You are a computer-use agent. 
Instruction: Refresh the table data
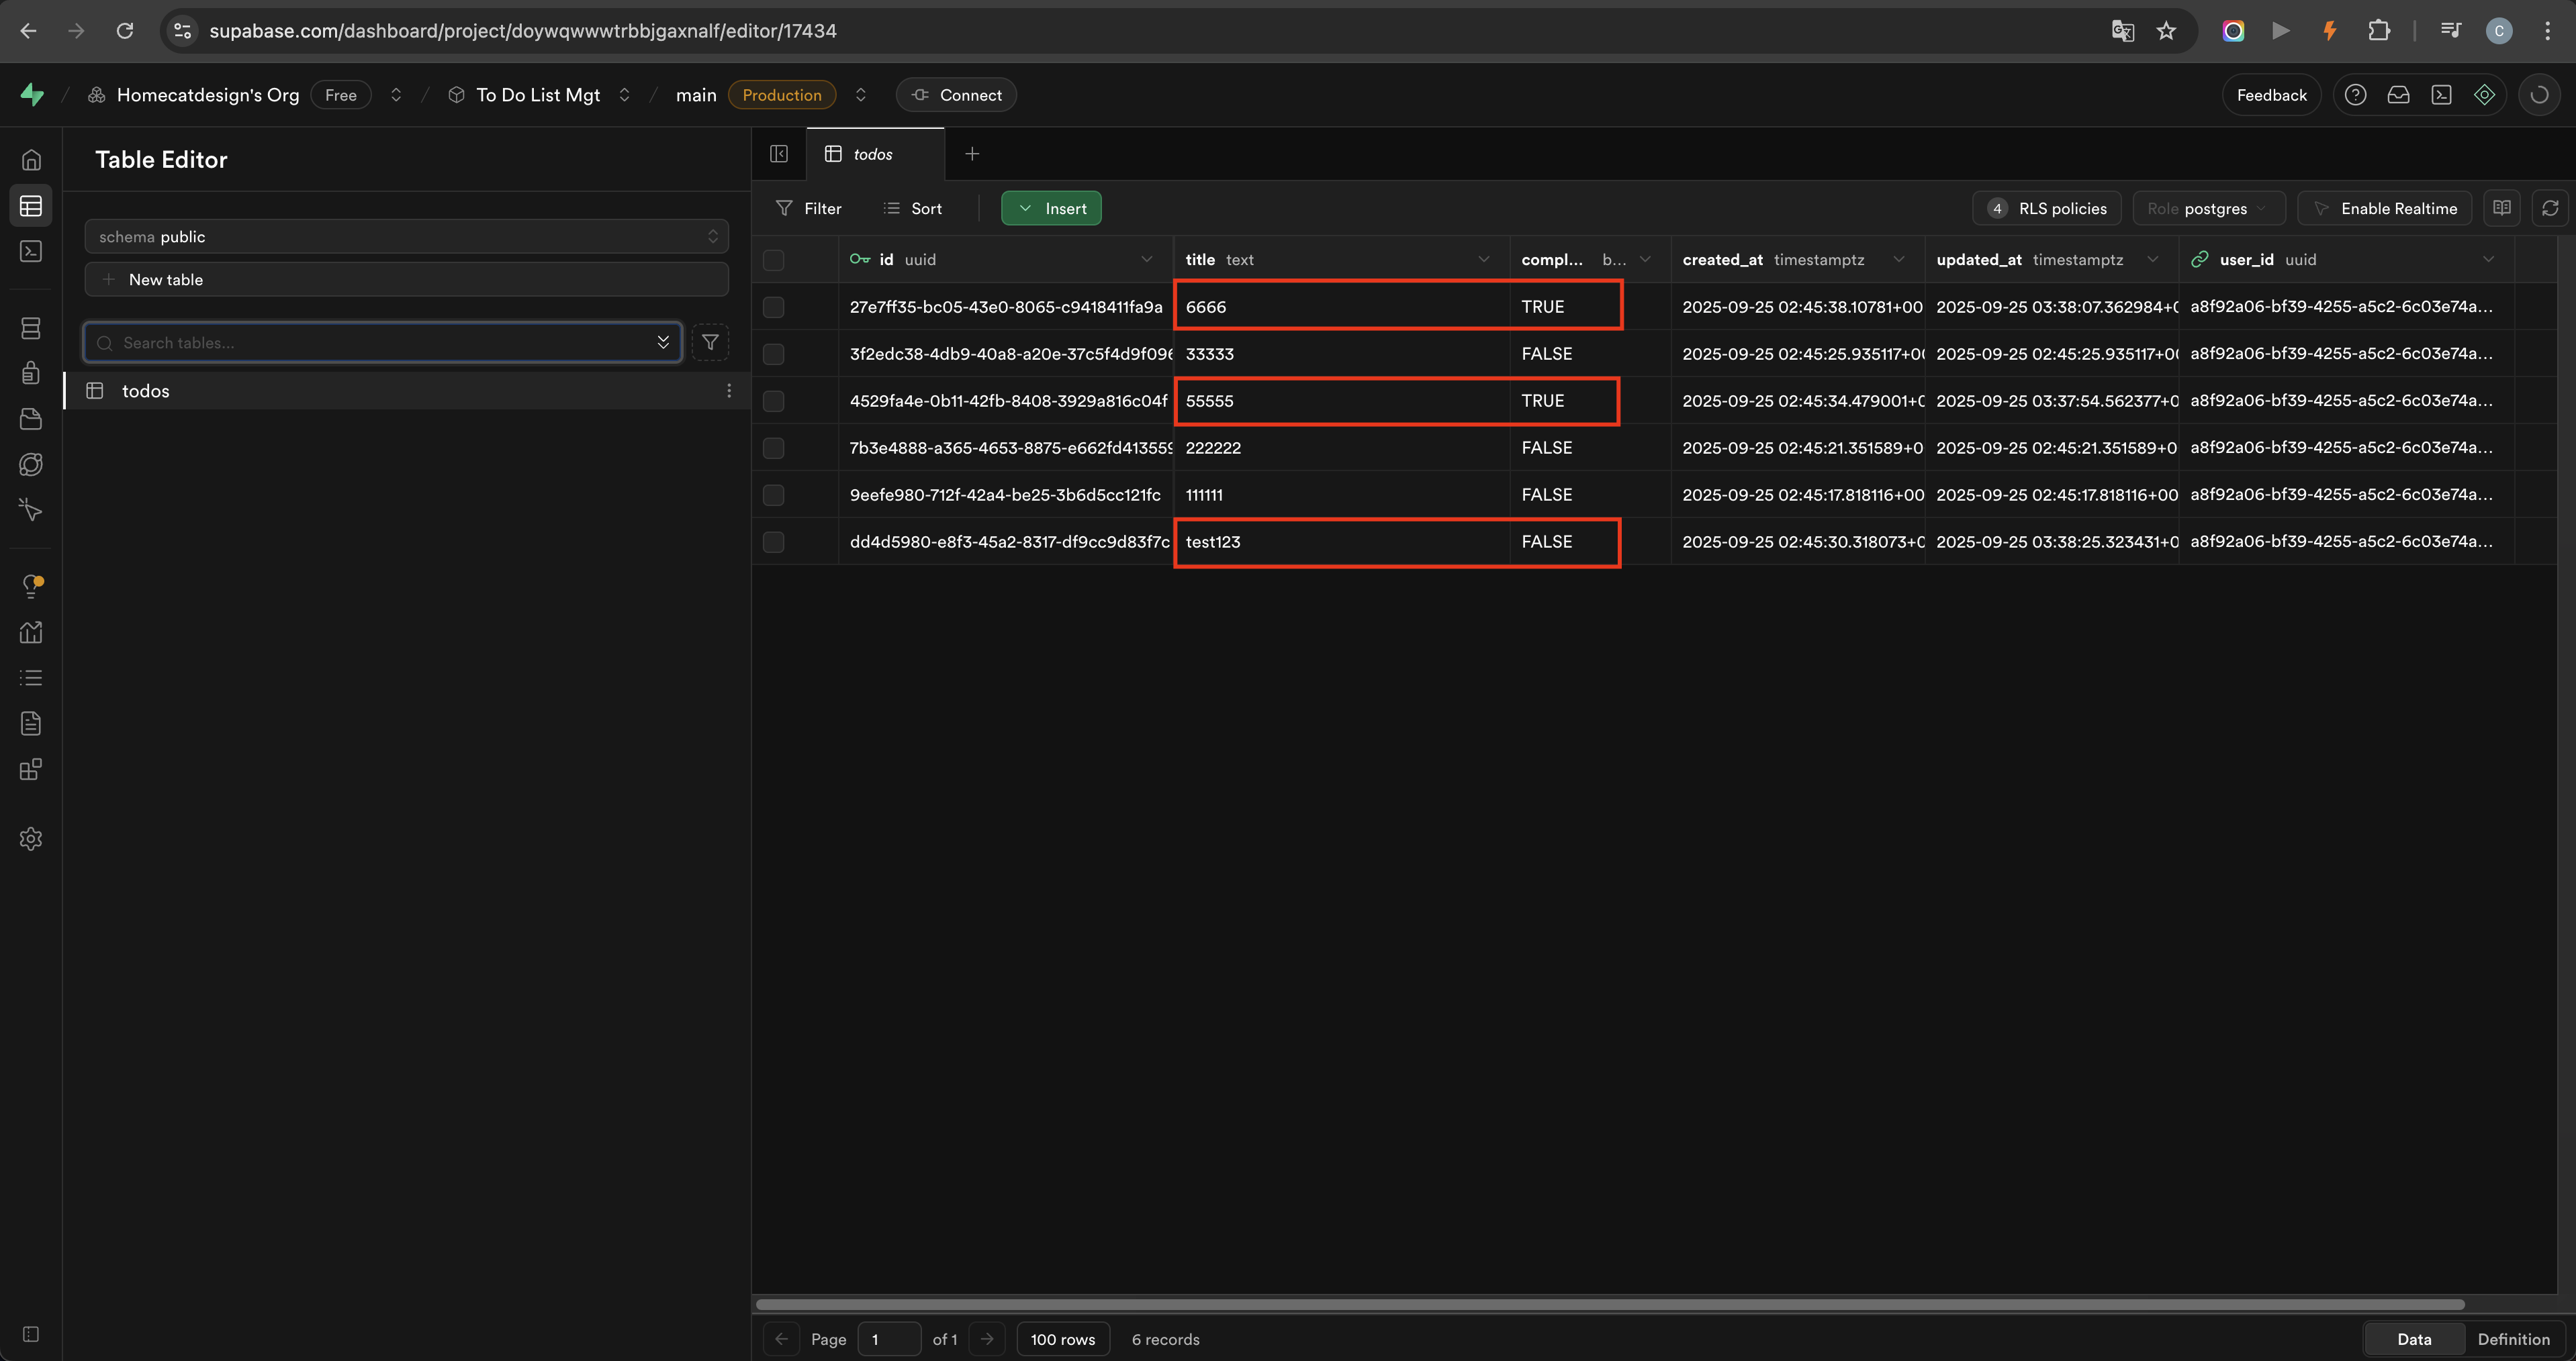tap(2550, 208)
